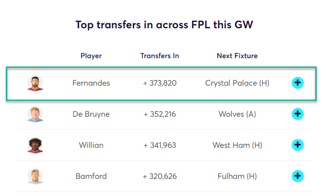Screen dimensions: 329x196
Task: Click Bamford's player avatar
Action: coord(35,176)
